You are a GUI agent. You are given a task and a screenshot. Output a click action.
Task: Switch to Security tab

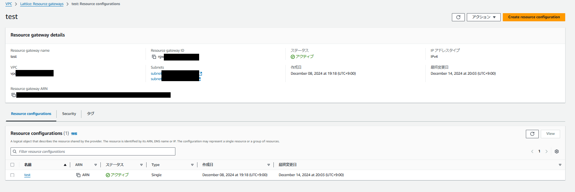click(x=69, y=114)
